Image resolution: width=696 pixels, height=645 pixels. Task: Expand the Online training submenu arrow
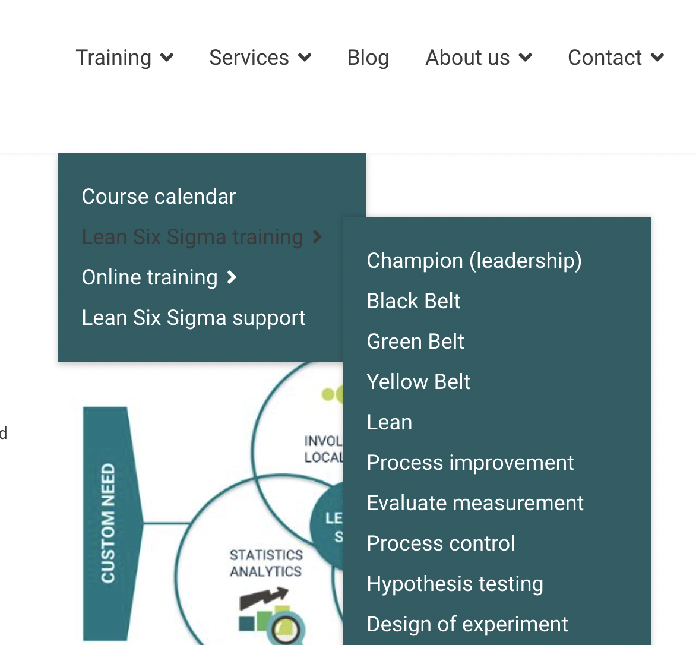coord(232,277)
